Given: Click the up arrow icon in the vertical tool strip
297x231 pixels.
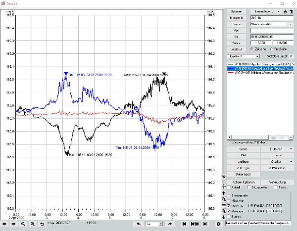Looking at the screenshot, I should click(x=224, y=193).
